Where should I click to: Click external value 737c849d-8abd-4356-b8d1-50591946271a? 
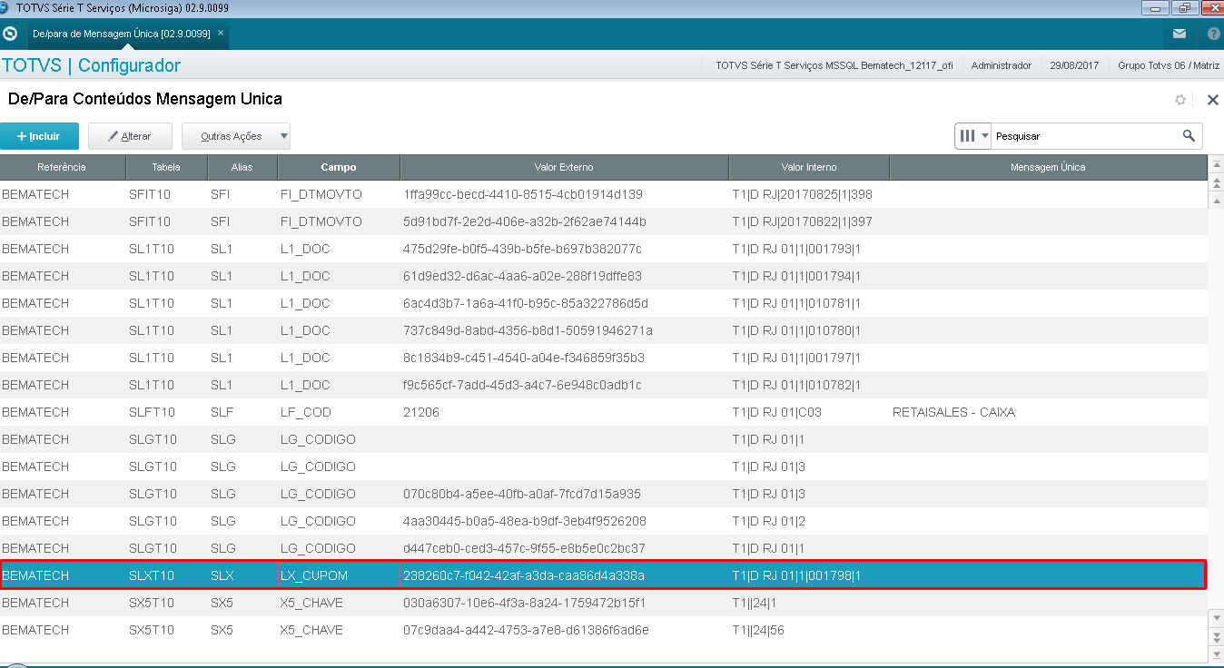(x=528, y=330)
